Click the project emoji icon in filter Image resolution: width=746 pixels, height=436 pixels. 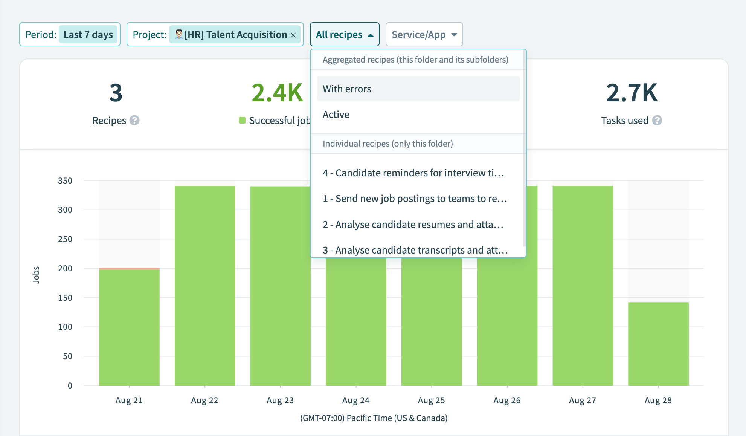178,34
